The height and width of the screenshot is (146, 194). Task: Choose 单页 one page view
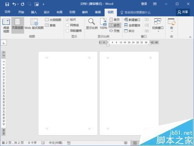[114, 20]
